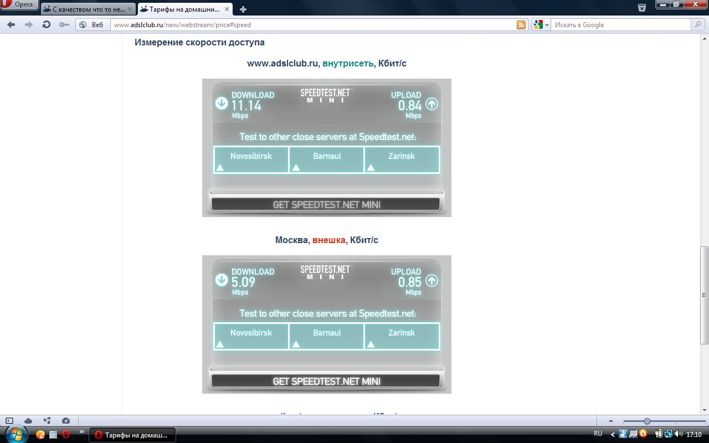Toggle Opera Turbo speedometer icon
This screenshot has width=709, height=443.
pyautogui.click(x=66, y=421)
